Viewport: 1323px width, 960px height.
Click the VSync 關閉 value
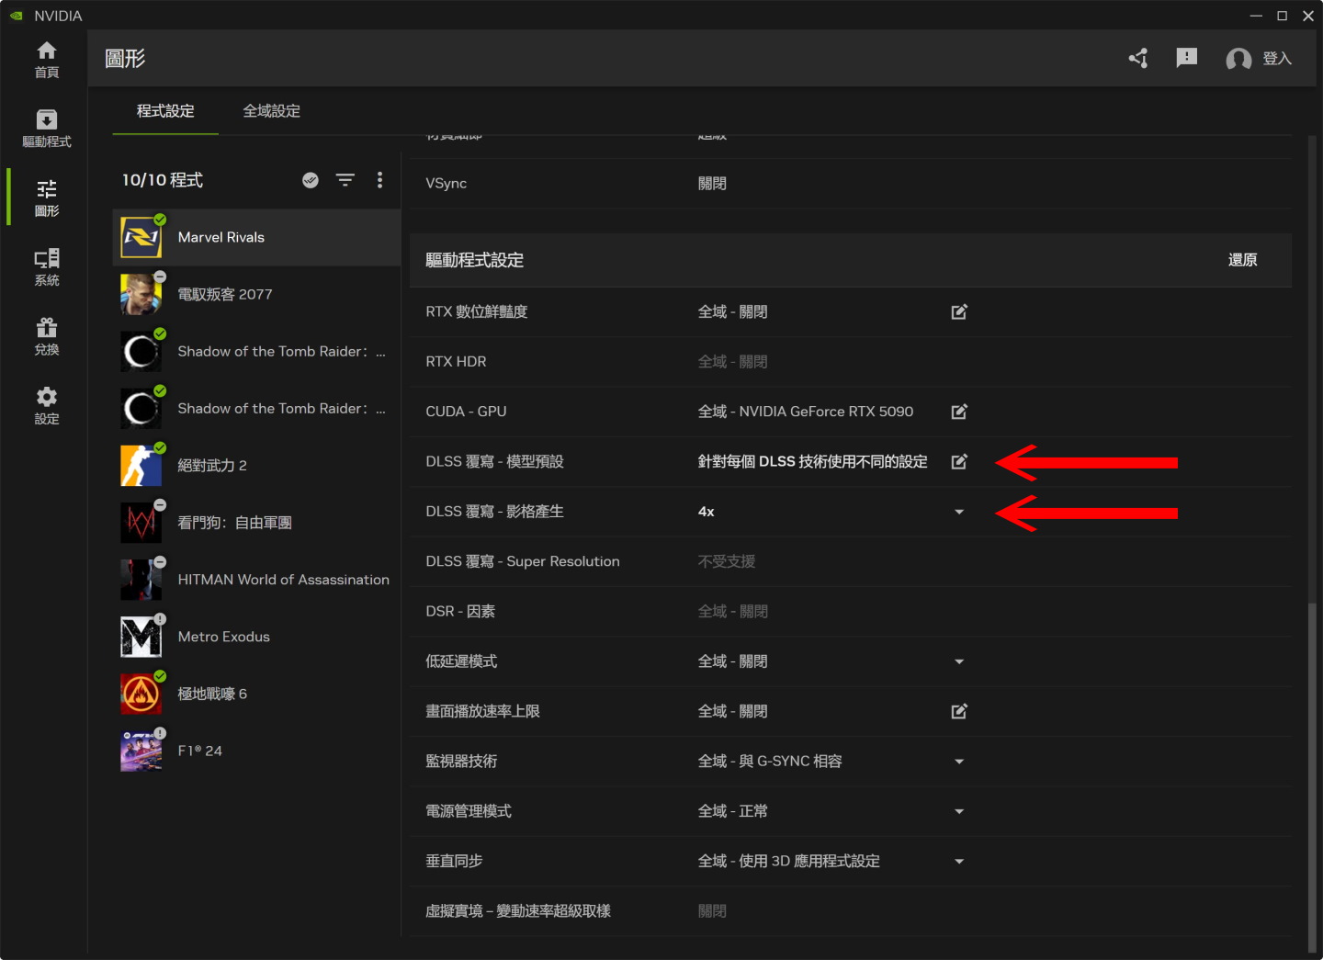pyautogui.click(x=712, y=184)
